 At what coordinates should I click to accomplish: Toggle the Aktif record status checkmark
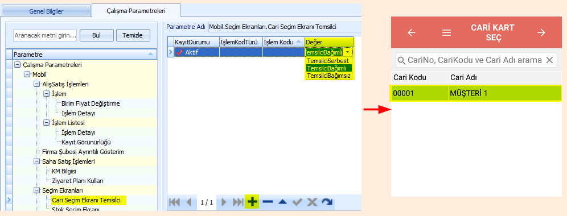pyautogui.click(x=179, y=52)
